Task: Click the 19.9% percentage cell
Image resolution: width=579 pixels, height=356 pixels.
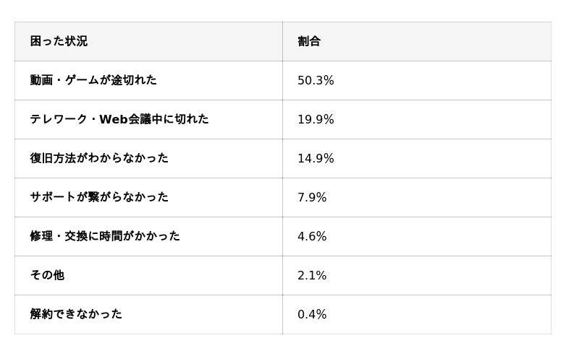Action: (x=316, y=120)
